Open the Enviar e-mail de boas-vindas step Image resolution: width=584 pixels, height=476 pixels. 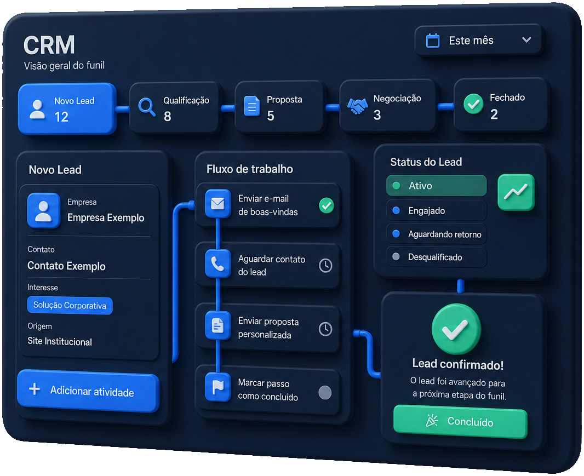pyautogui.click(x=268, y=205)
